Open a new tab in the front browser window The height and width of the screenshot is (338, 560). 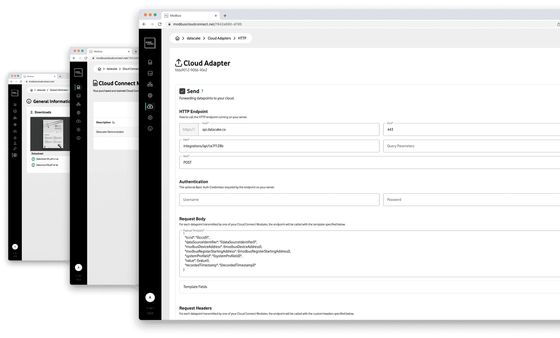[225, 16]
